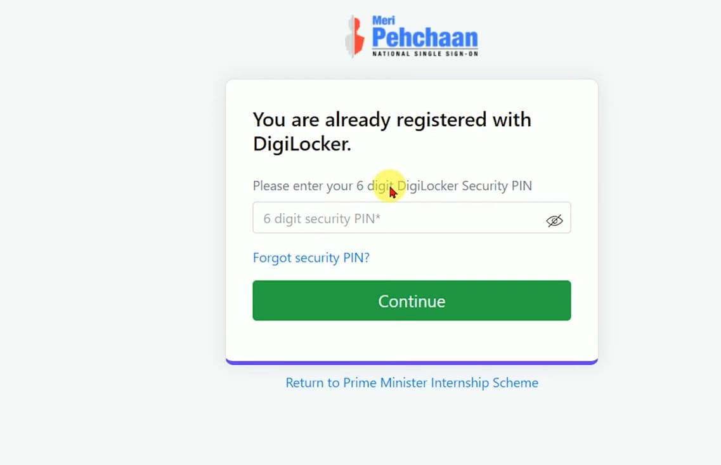Viewport: 721px width, 465px height.
Task: Click the purple bar under the login card
Action: (x=412, y=362)
